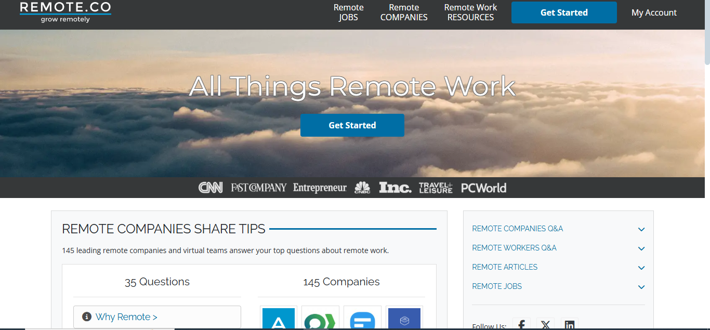
Task: Open Remote Work RESOURCES menu
Action: tap(470, 12)
